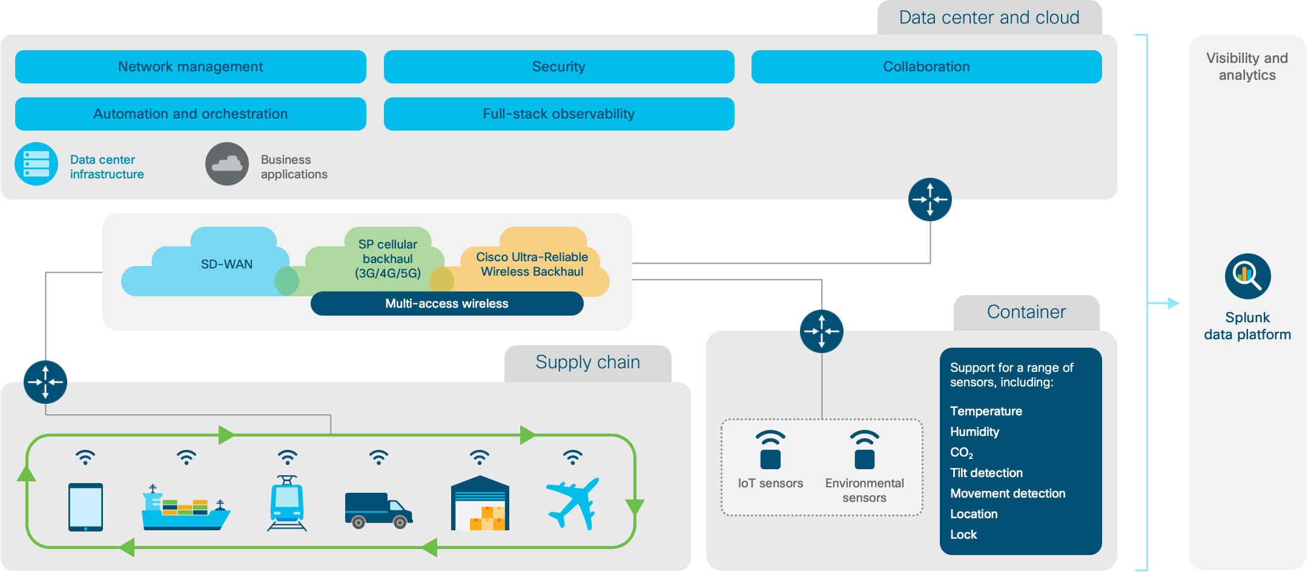Click the Environmental sensors icon
Image resolution: width=1308 pixels, height=572 pixels.
coord(865,450)
